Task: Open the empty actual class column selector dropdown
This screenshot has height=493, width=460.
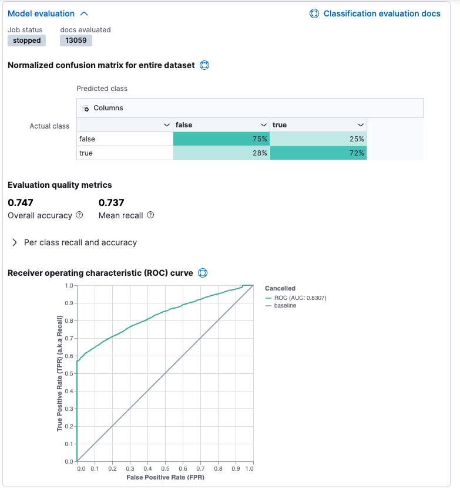Action: pos(165,125)
